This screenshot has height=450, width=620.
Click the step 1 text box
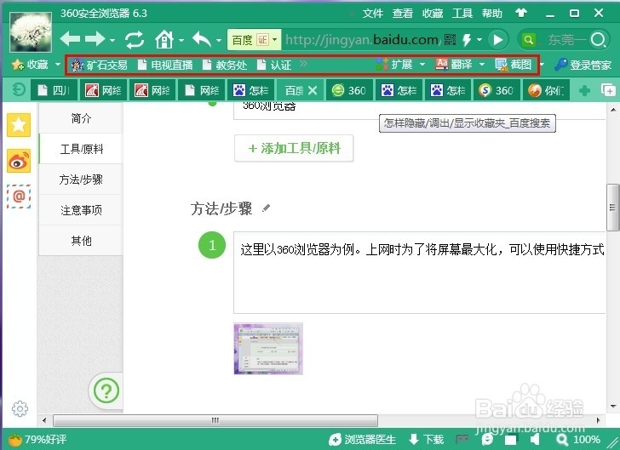[x=420, y=272]
